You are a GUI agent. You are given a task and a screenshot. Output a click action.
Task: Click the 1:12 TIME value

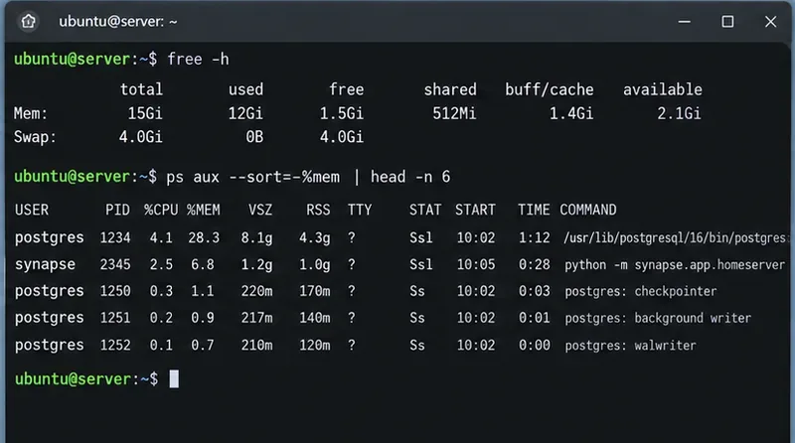[x=534, y=237]
